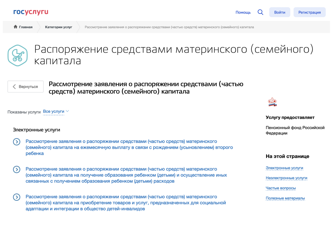333x230 pixels.
Task: Go to Главная breadcrumb
Action: coord(26,27)
